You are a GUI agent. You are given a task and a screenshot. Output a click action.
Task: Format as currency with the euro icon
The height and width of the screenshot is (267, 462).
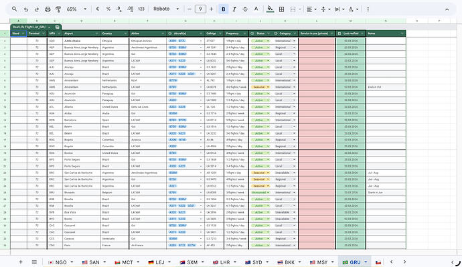point(98,9)
